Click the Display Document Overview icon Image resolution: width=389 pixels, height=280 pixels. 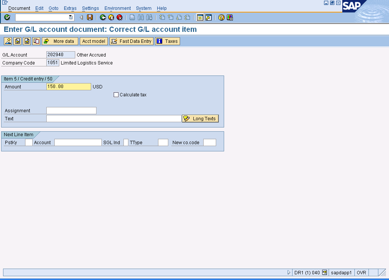(8, 41)
